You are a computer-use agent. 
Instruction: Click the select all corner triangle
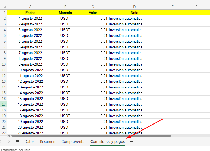pos(4,7)
